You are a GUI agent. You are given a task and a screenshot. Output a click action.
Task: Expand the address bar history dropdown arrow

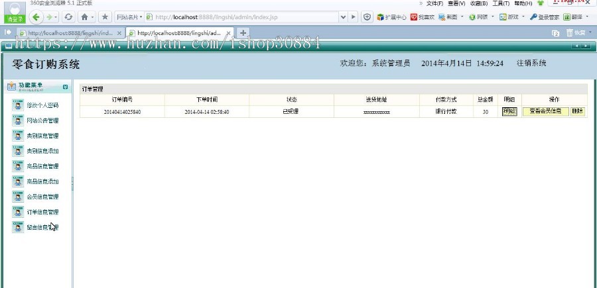pos(344,17)
